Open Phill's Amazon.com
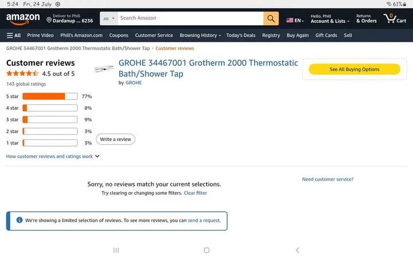Image resolution: width=413 pixels, height=258 pixels. point(81,36)
